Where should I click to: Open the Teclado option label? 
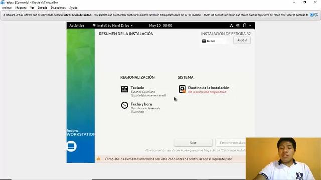pos(137,88)
